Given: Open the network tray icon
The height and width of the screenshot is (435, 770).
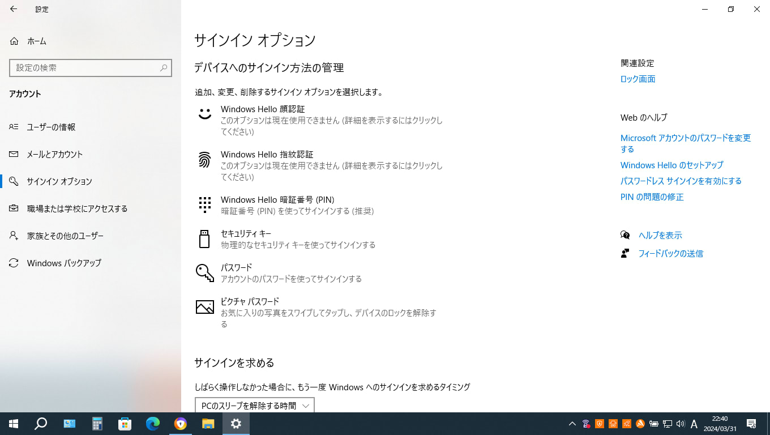Looking at the screenshot, I should click(668, 424).
